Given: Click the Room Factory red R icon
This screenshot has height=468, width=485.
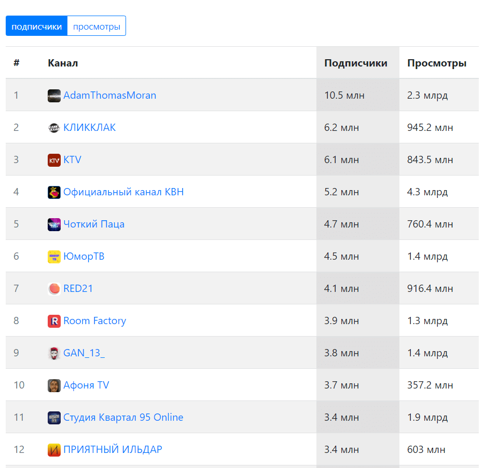Looking at the screenshot, I should (54, 321).
